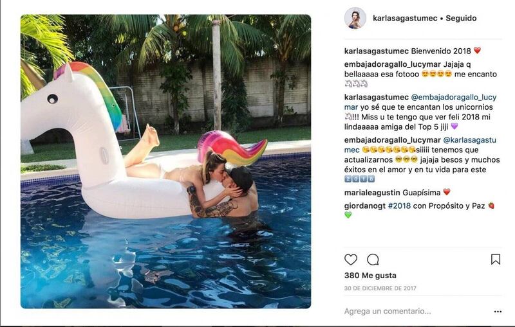Open karlasagastumec username in reply comment
Image resolution: width=515 pixels, height=327 pixels.
tap(377, 97)
